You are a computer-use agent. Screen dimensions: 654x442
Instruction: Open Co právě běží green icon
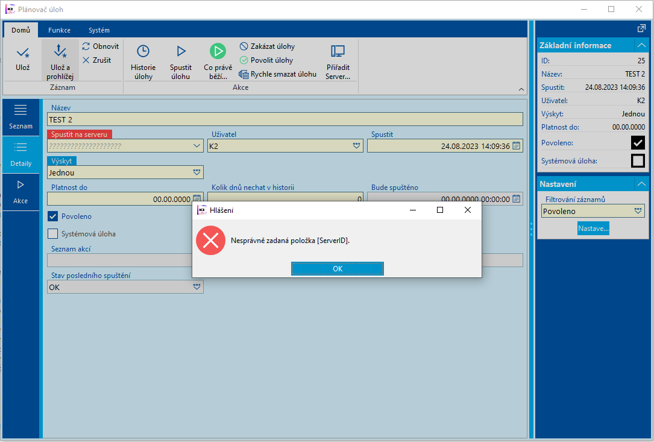point(218,51)
